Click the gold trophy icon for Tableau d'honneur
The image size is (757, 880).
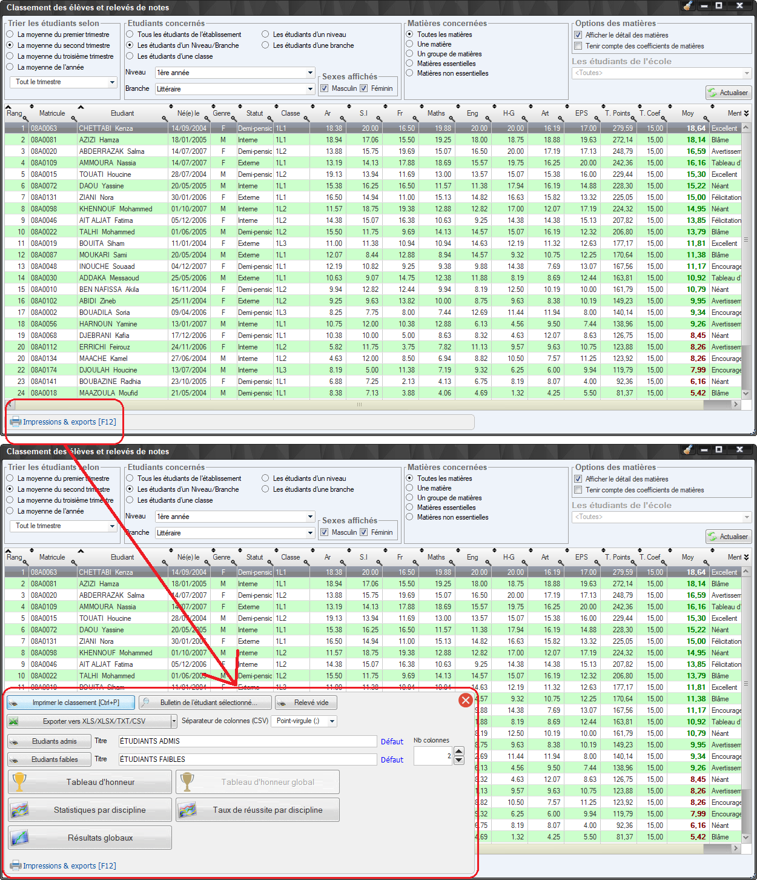tap(20, 782)
